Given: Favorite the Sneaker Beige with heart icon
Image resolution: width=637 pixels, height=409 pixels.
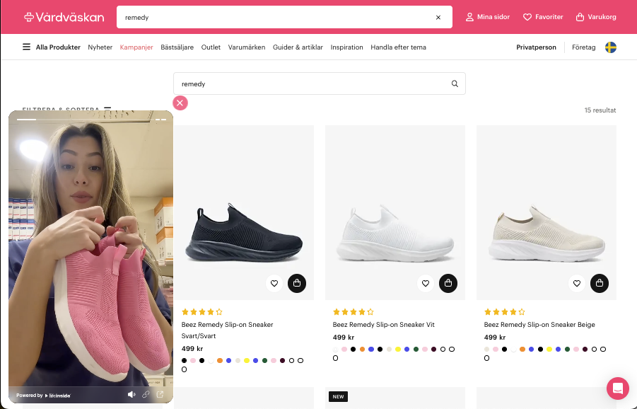Looking at the screenshot, I should 577,283.
